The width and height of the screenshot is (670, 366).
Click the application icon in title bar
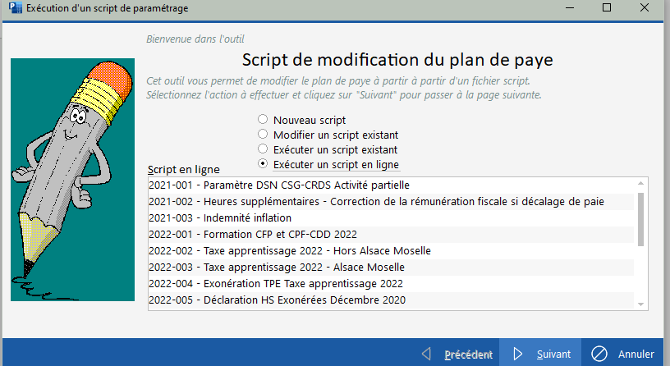coord(16,7)
